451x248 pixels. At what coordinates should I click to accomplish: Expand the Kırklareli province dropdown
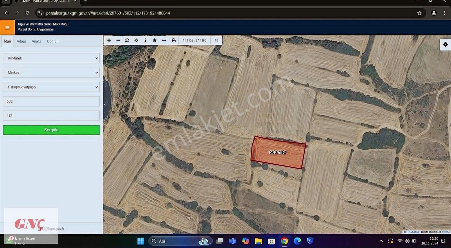pos(51,58)
